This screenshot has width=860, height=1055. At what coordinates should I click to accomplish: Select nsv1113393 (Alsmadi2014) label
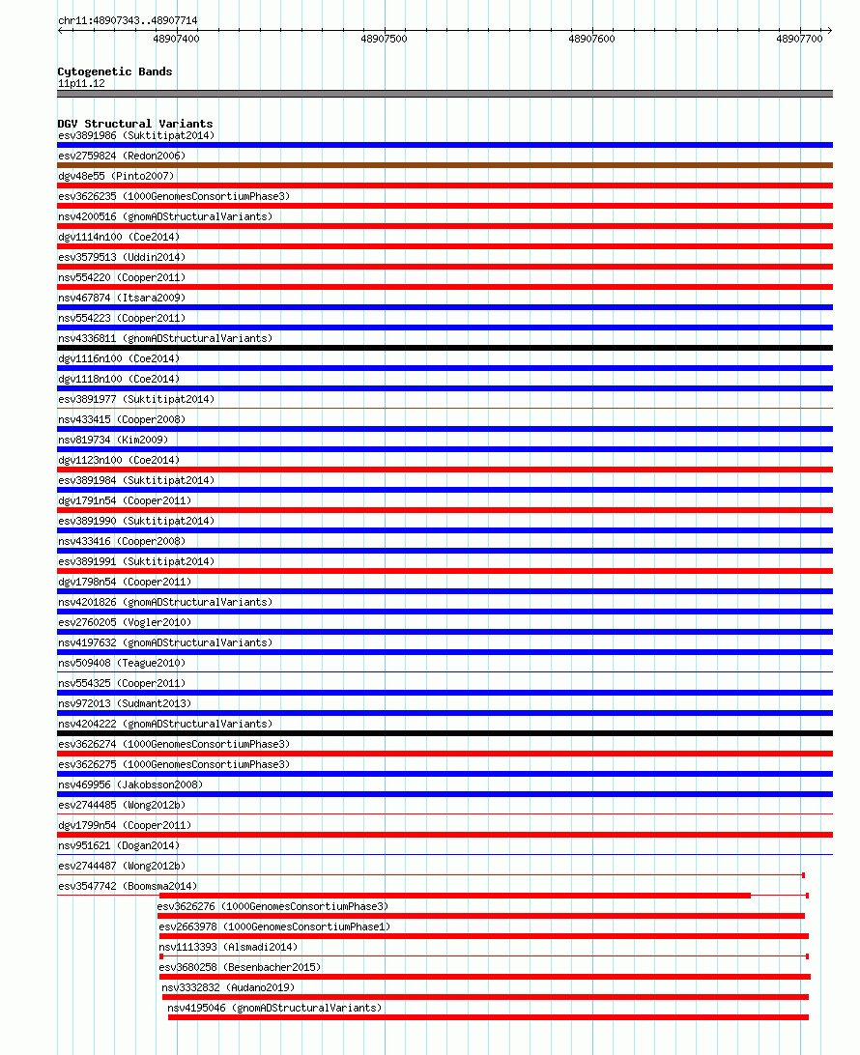click(228, 947)
